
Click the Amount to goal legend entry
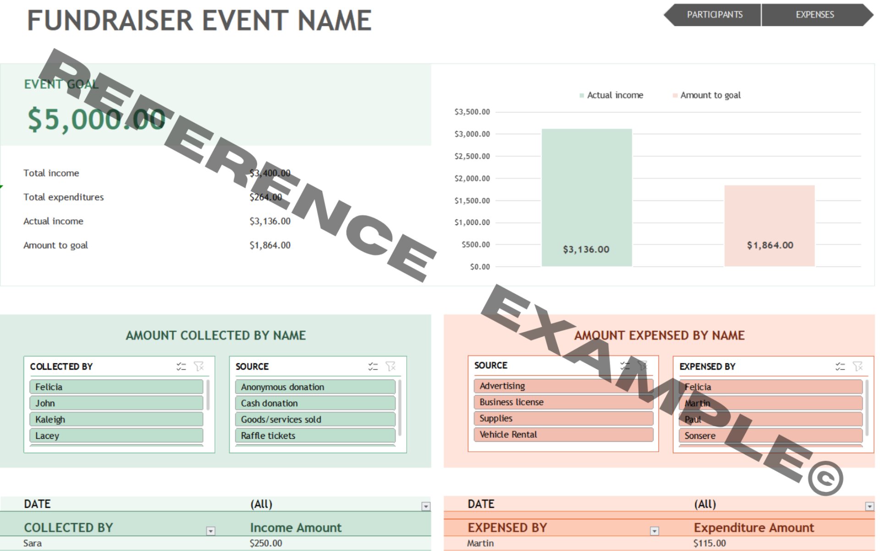tap(706, 95)
